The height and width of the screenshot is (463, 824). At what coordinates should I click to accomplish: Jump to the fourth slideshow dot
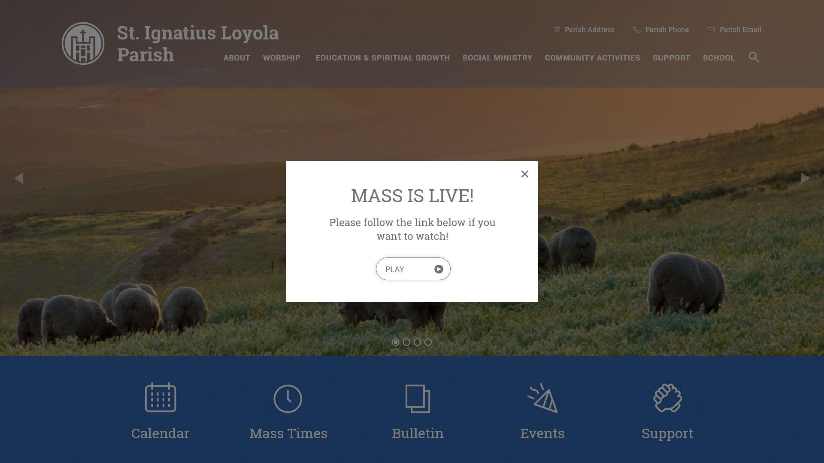428,342
